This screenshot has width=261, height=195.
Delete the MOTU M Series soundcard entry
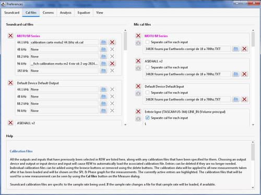coord(10,35)
